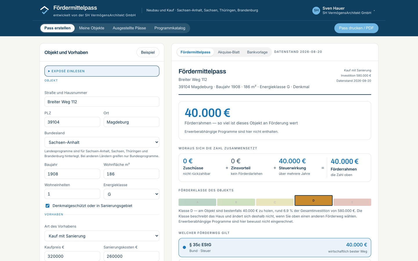This screenshot has width=418, height=261.
Task: Uncheck Denkmalgeschützt oder in Sanierungsgebiet
Action: click(x=48, y=206)
